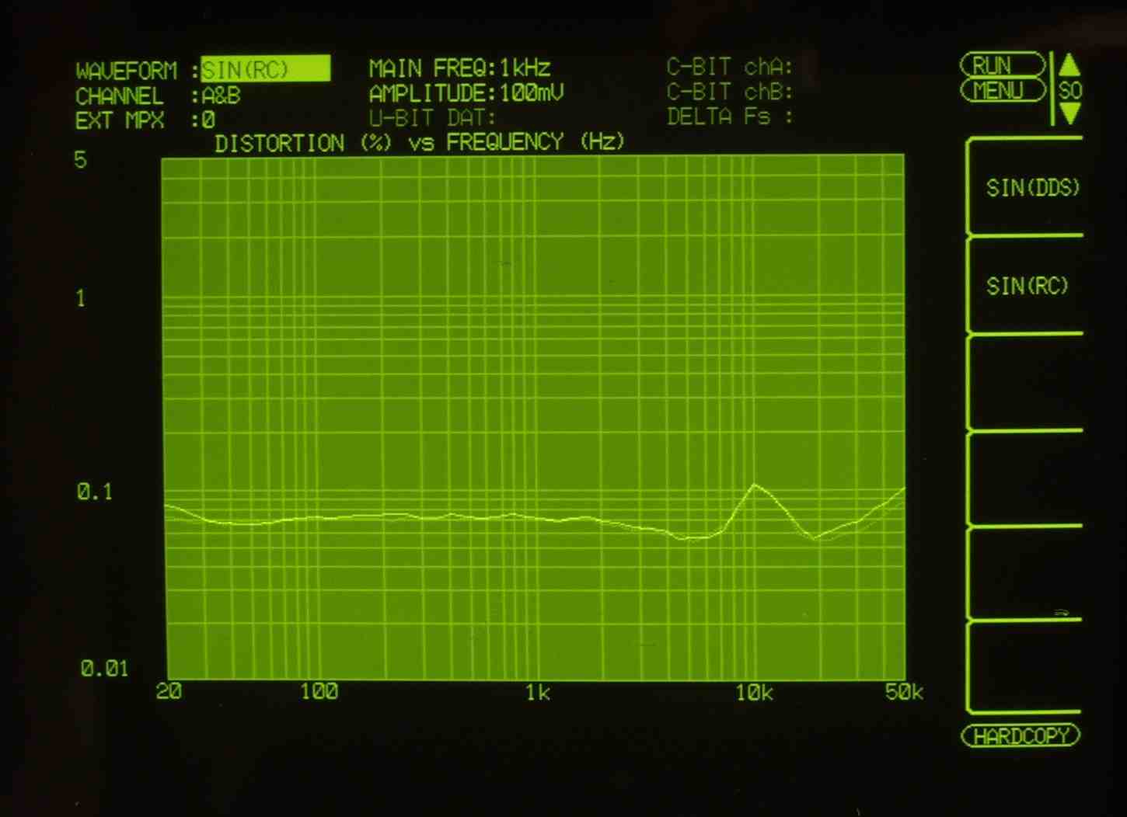Click the DISTORTION vs FREQUENCY graph title

(x=420, y=143)
